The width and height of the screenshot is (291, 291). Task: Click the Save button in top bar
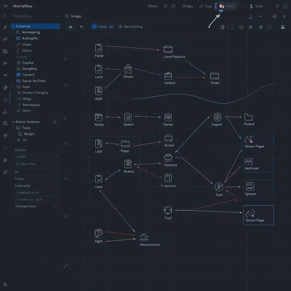tap(256, 6)
